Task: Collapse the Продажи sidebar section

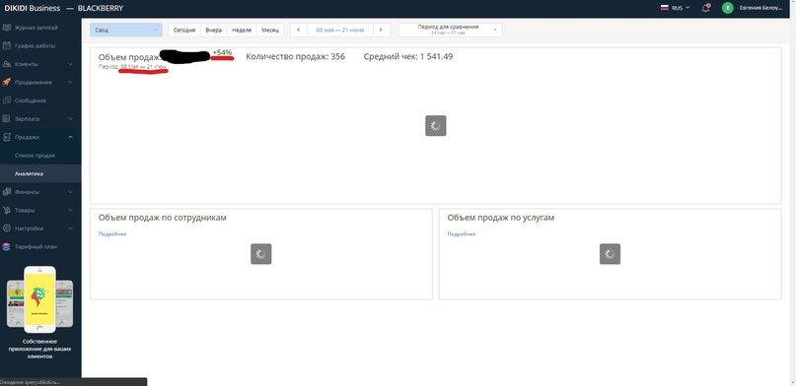Action: click(x=40, y=137)
